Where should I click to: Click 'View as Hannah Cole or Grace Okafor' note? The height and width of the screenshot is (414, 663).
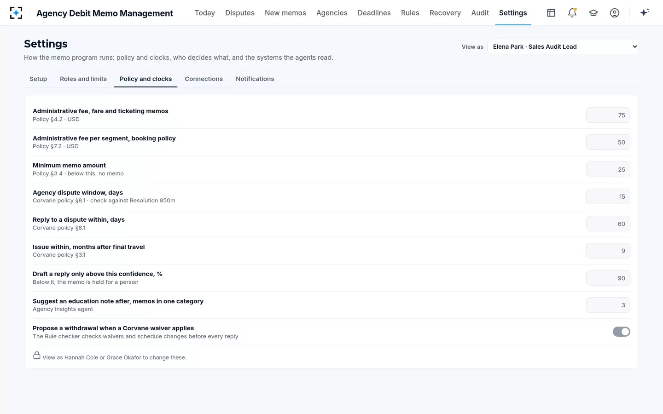coord(114,357)
